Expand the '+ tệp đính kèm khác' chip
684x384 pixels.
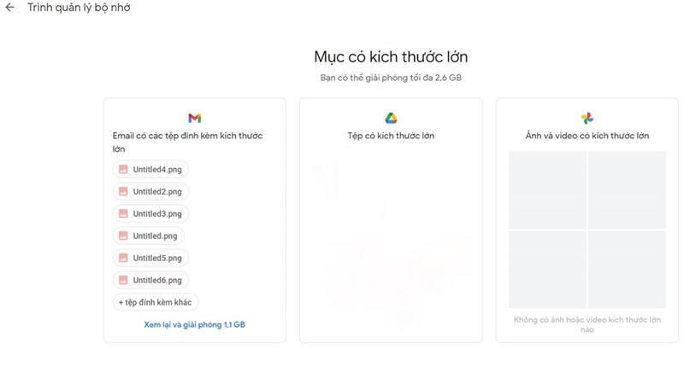pos(156,302)
